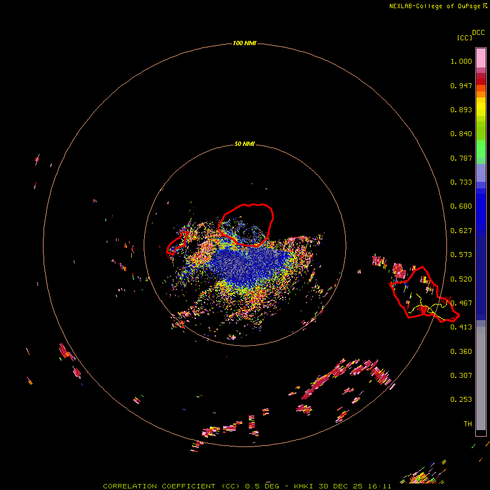Viewport: 490px width, 490px height.
Task: Click the 16:11 timestamp
Action: tap(379, 486)
